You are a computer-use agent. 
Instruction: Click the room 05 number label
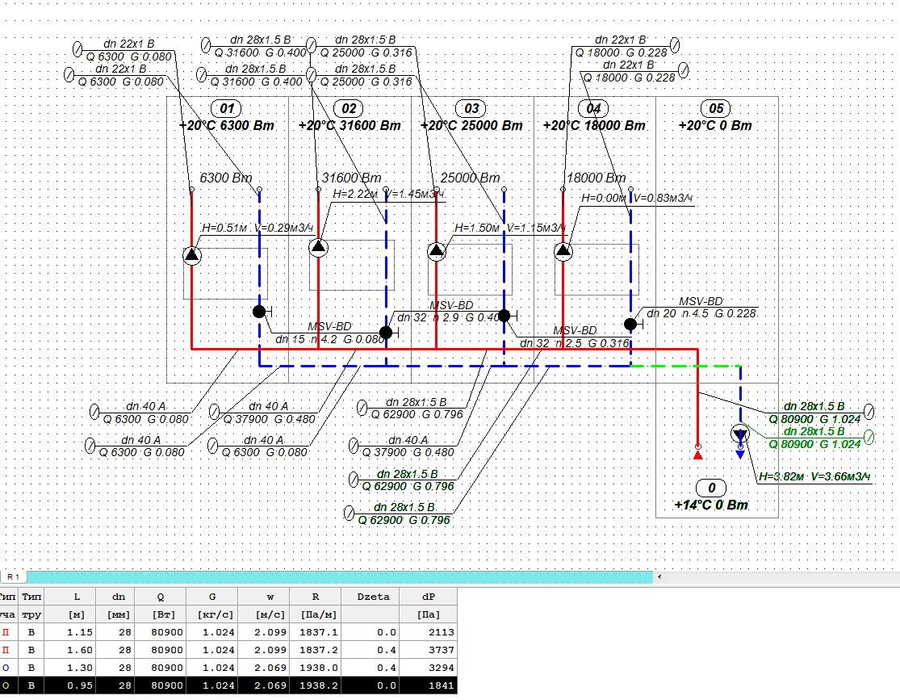click(715, 108)
